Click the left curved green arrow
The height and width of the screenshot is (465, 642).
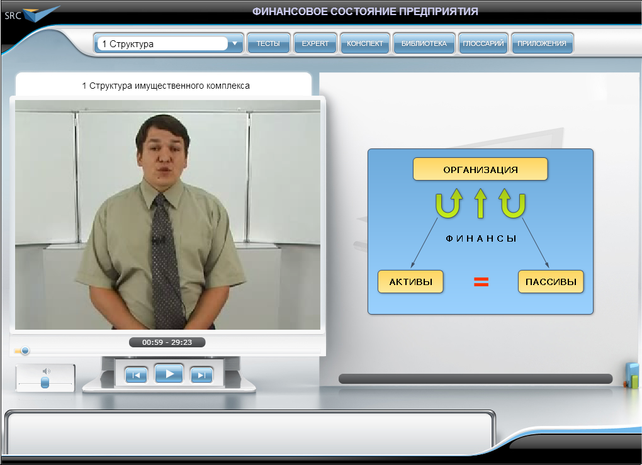(449, 203)
